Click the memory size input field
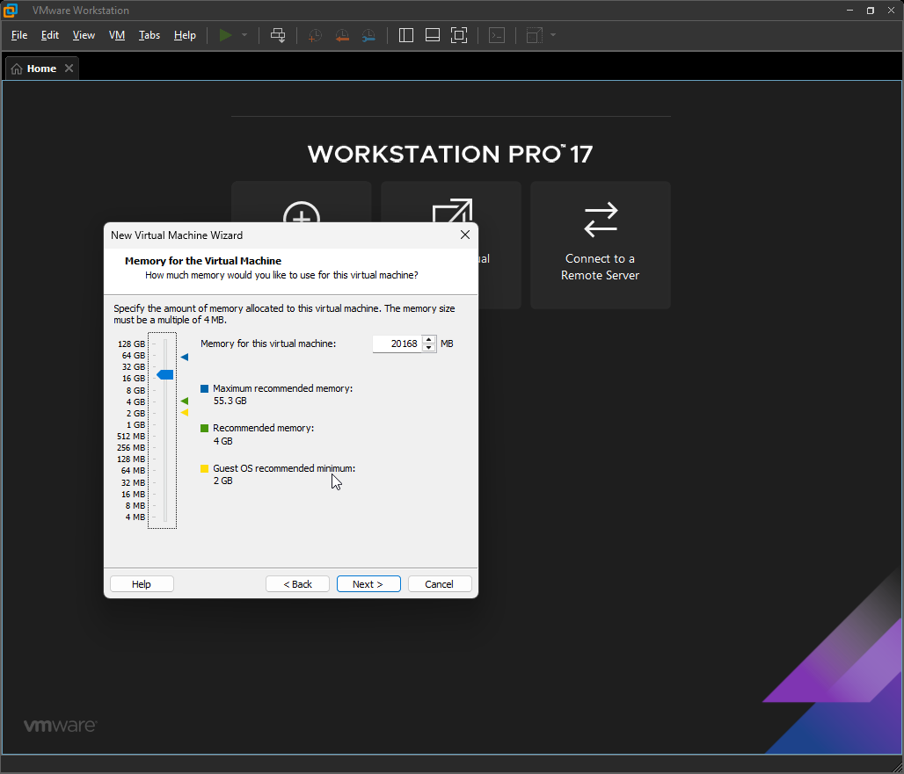This screenshot has height=774, width=904. point(397,344)
